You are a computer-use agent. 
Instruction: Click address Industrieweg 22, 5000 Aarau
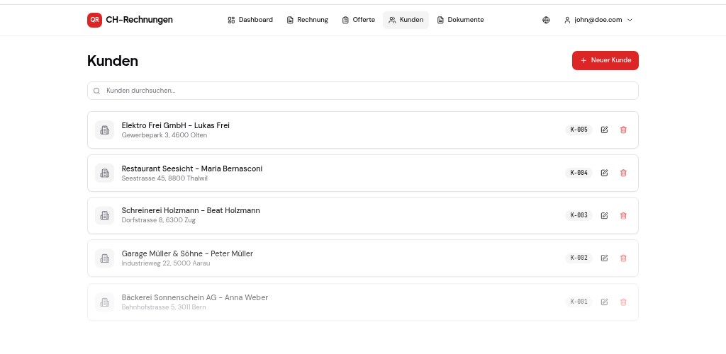(166, 263)
